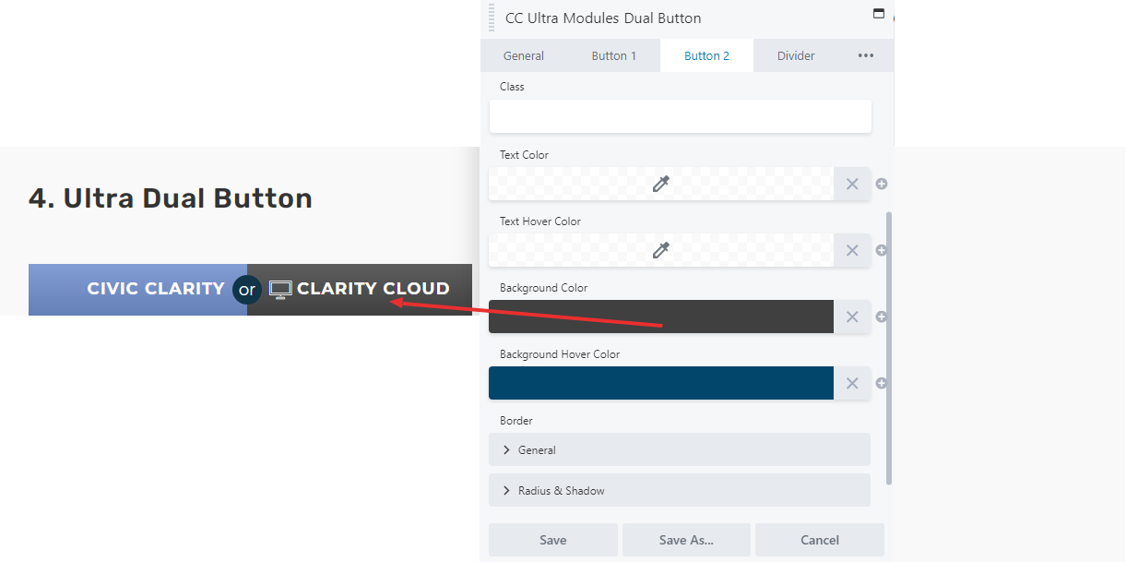Click the 'or' divider badge
This screenshot has width=1126, height=562.
point(247,290)
